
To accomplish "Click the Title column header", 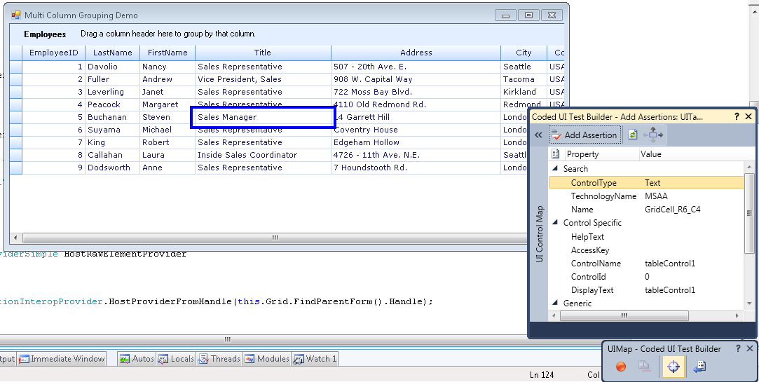I will click(x=263, y=53).
